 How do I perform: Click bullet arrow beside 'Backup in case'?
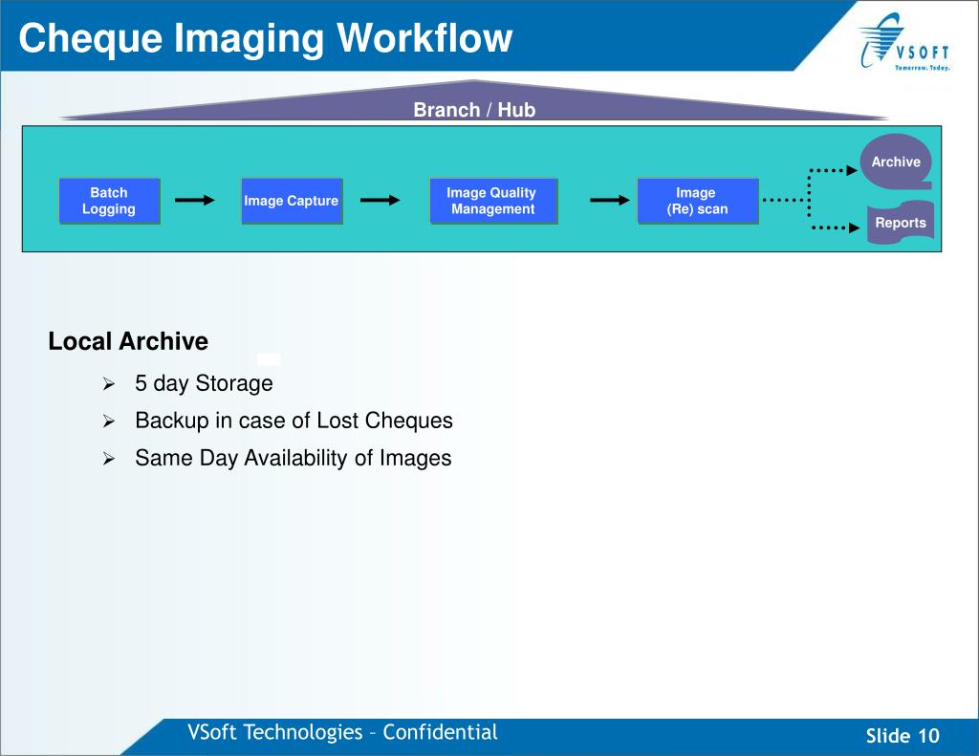(x=109, y=421)
